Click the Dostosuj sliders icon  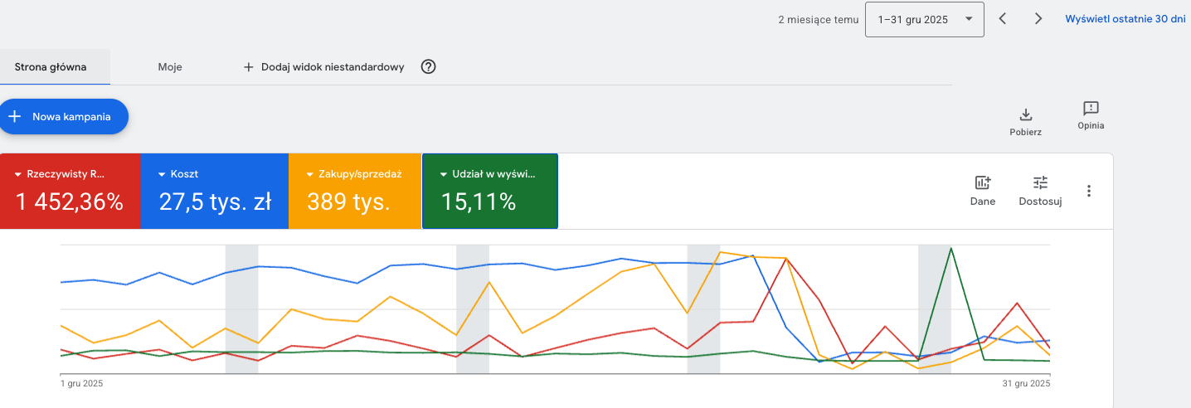1040,183
